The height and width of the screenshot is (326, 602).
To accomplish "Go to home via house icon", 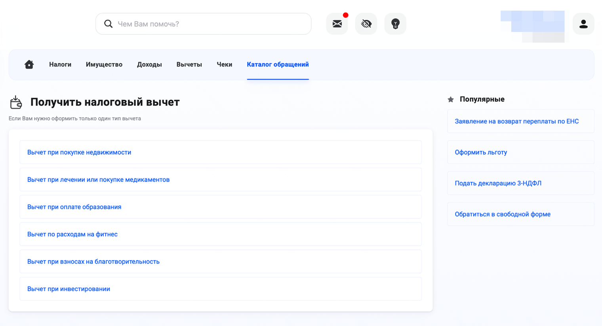I will pyautogui.click(x=29, y=64).
